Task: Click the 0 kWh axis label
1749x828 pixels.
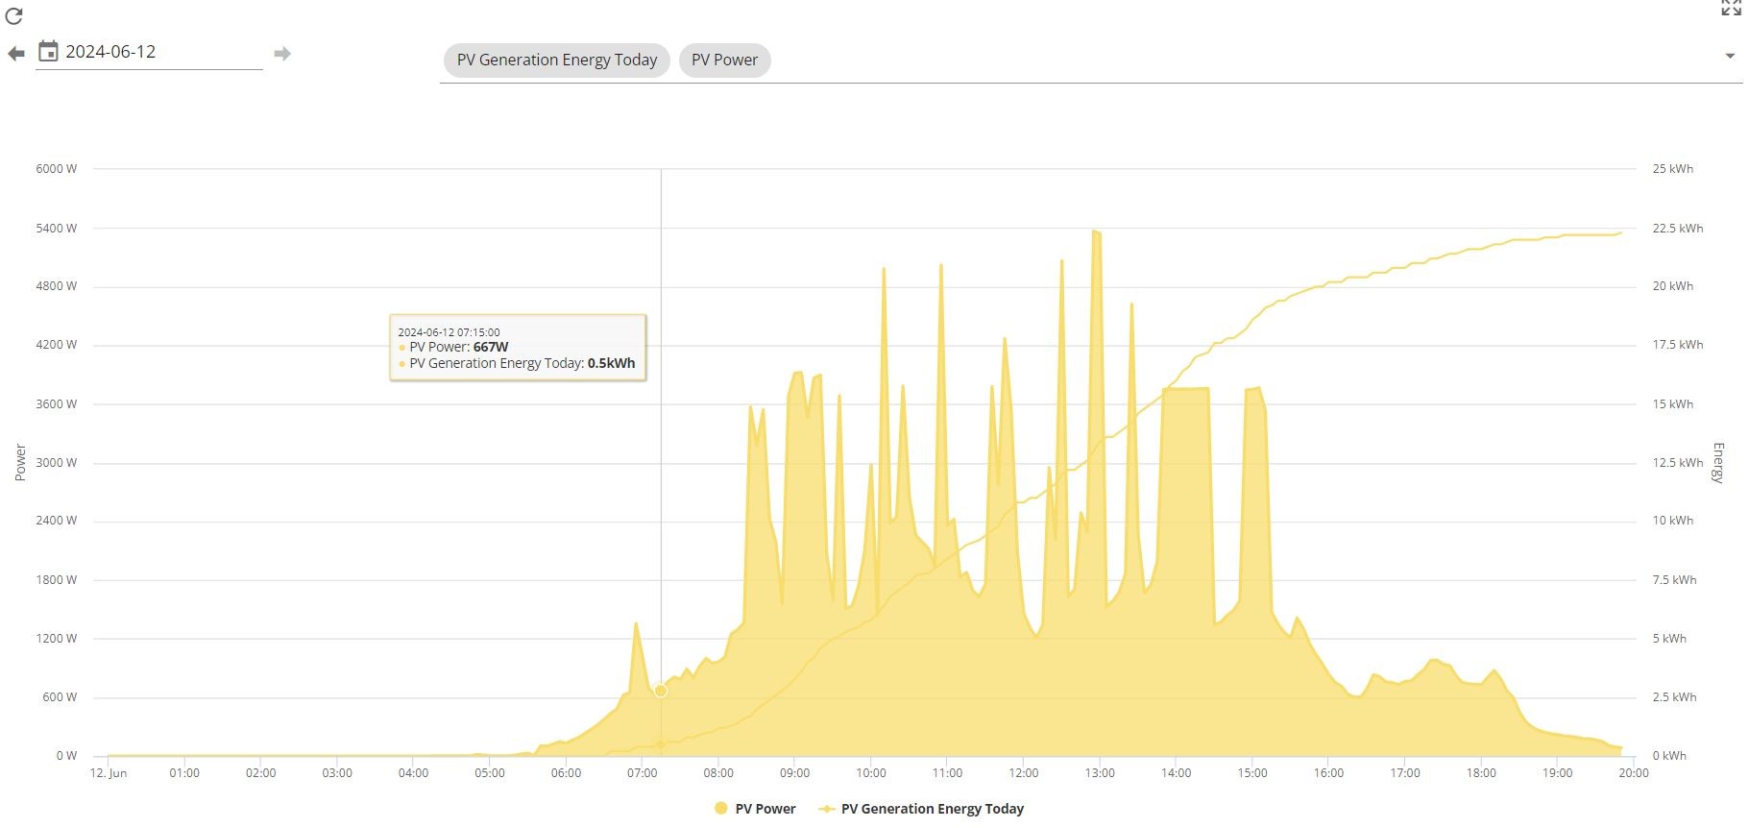Action: tap(1669, 756)
